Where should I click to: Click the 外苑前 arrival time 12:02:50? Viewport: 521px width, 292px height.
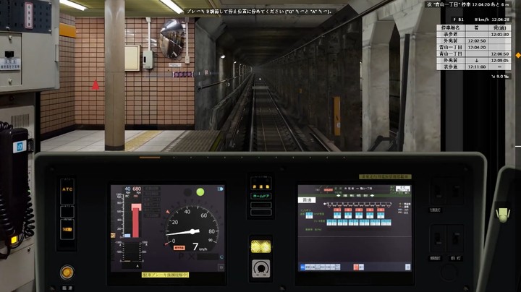point(476,40)
